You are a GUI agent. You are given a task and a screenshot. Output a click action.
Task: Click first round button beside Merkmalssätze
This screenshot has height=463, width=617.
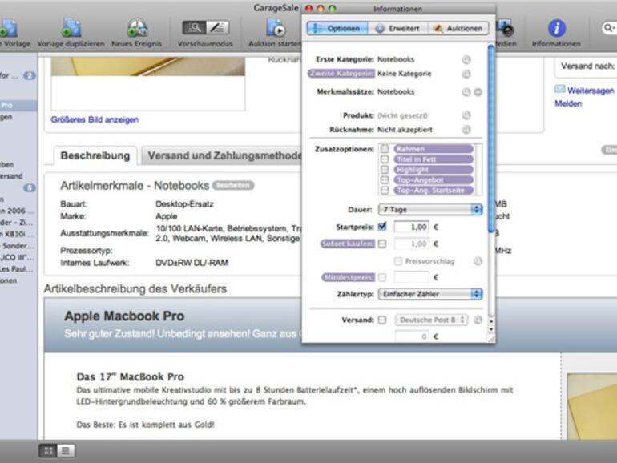[x=466, y=92]
